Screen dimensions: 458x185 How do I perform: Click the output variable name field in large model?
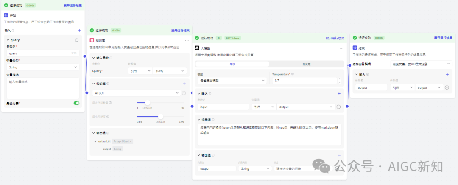click(x=217, y=168)
